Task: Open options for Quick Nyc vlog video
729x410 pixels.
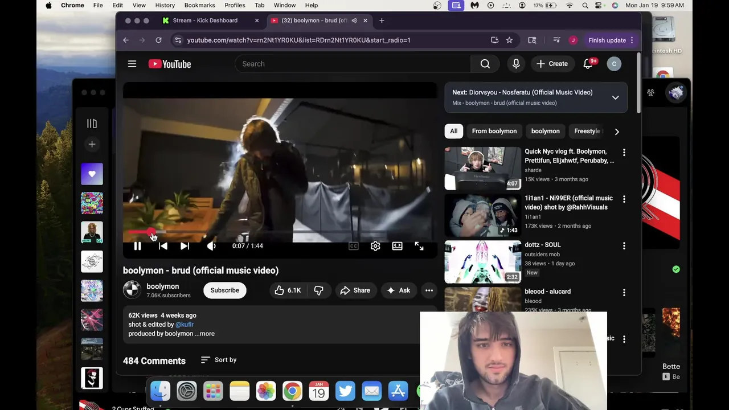Action: 624,153
